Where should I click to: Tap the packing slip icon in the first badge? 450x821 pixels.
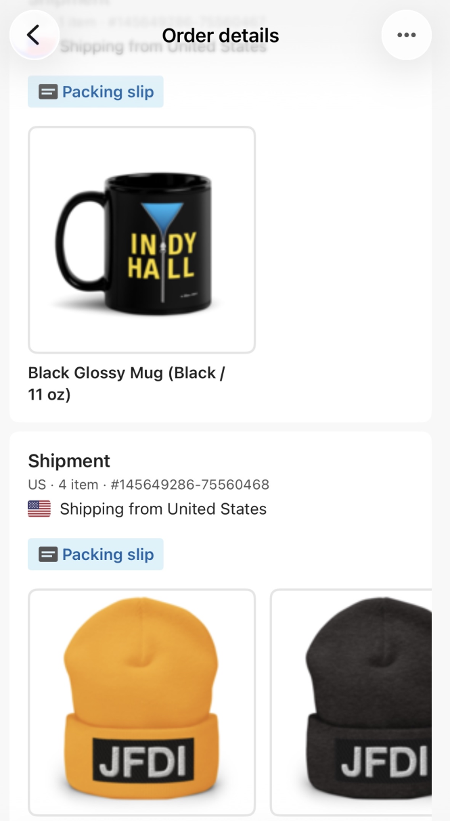point(47,91)
